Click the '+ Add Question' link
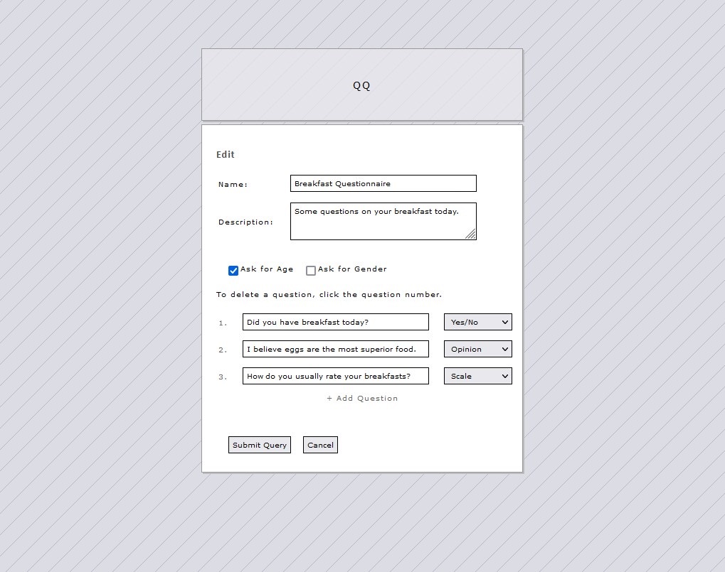Screen dimensions: 725x572 coord(362,399)
